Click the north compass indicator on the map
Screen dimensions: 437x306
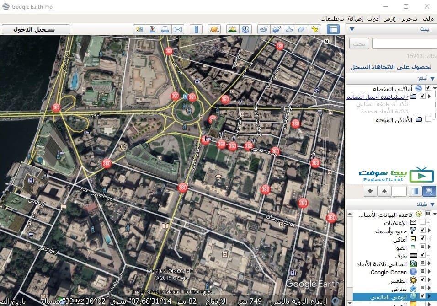pyautogui.click(x=326, y=42)
